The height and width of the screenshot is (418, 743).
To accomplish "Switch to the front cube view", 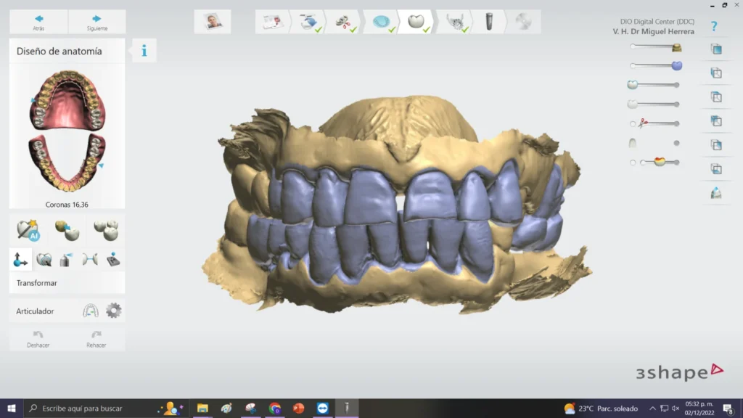I will [x=716, y=49].
